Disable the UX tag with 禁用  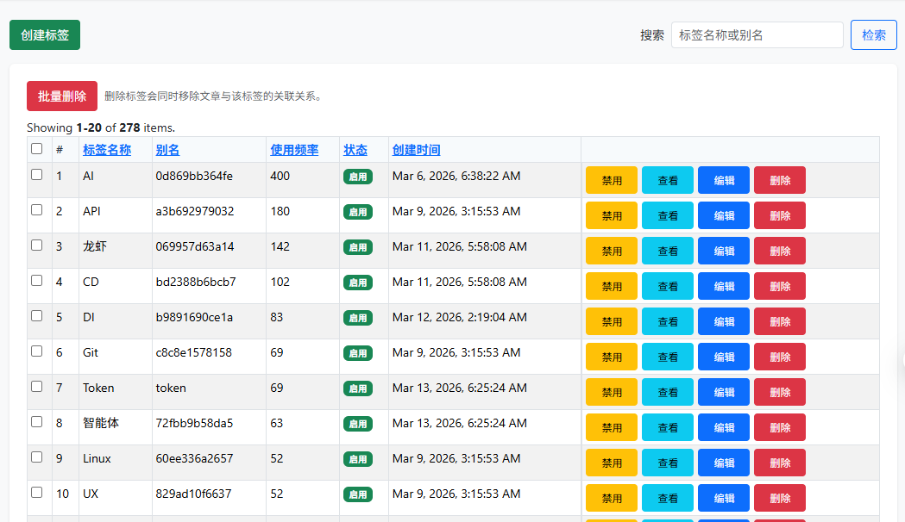coord(612,499)
